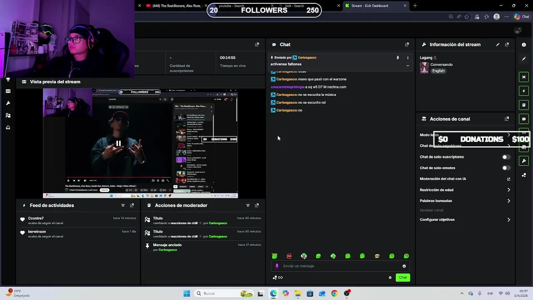The height and width of the screenshot is (300, 533).
Task: Open the notes widget in right sidebar
Action: click(524, 105)
